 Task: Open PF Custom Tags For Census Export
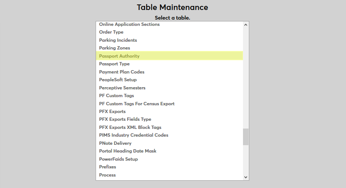(137, 104)
